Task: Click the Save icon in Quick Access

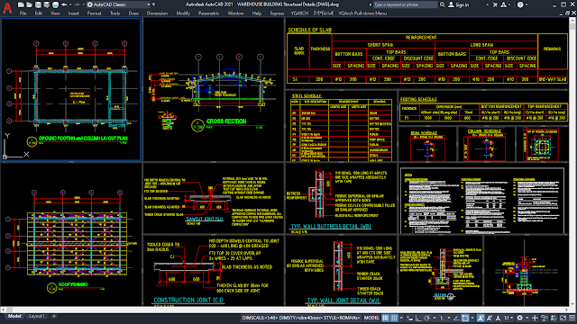Action: (x=38, y=4)
